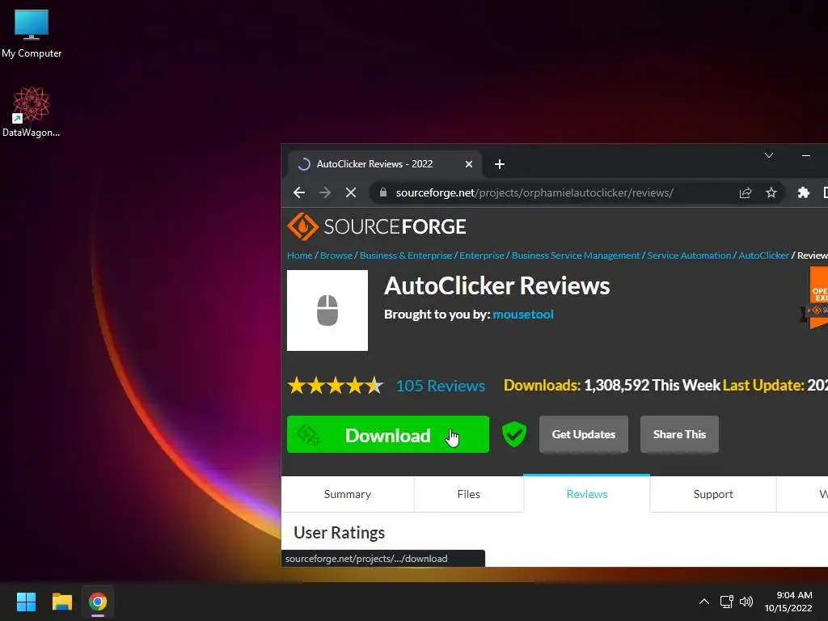This screenshot has width=828, height=621.
Task: Click the browser forward arrow
Action: pyautogui.click(x=325, y=192)
